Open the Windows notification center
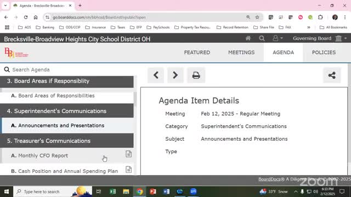 pyautogui.click(x=342, y=192)
